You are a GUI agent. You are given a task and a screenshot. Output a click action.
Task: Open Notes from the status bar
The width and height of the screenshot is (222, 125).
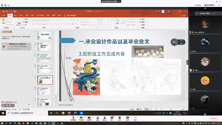click(132, 109)
